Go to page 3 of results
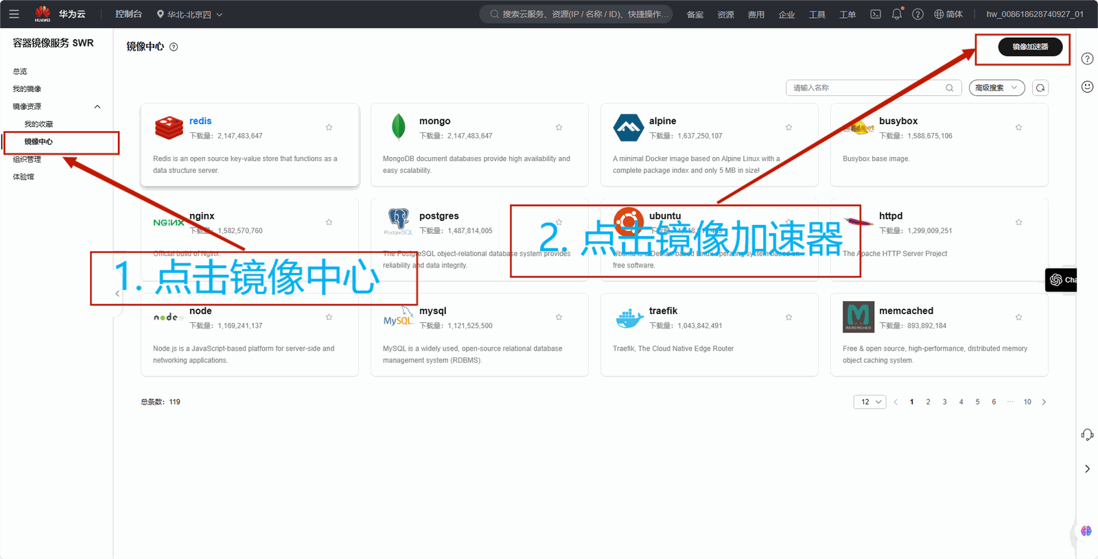 (x=944, y=402)
